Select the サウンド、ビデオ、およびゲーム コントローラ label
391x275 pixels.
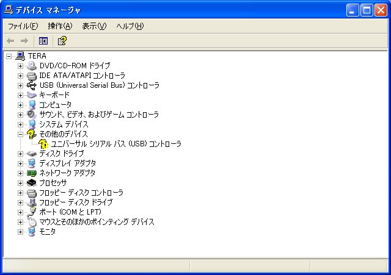click(99, 115)
